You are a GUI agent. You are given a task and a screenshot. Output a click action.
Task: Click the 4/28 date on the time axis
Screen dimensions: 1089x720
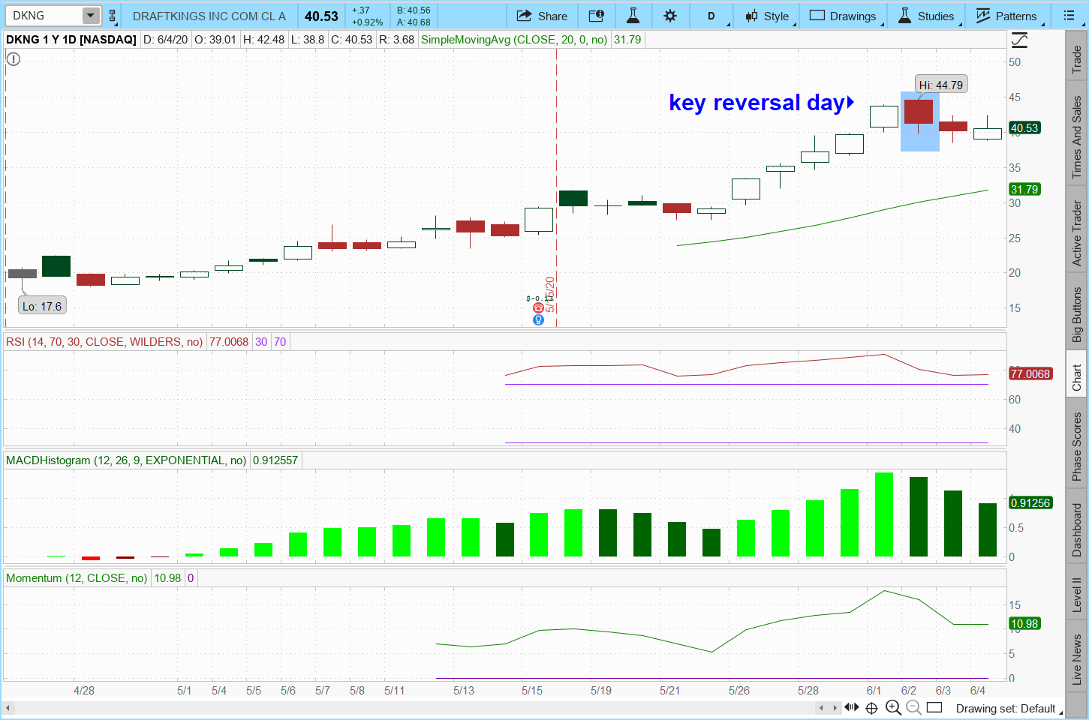84,690
